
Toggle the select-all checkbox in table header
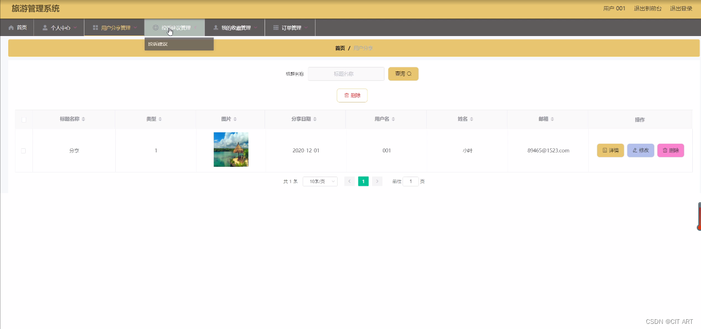(23, 119)
